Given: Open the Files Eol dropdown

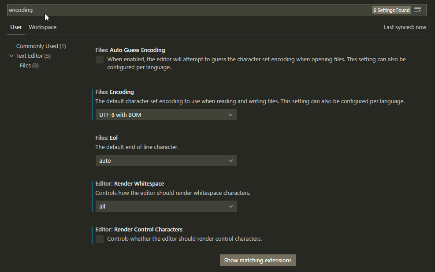Looking at the screenshot, I should tap(166, 160).
